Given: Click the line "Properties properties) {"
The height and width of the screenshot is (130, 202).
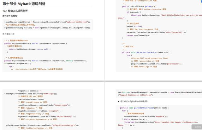Looking at the screenshot, I should coord(18,64).
